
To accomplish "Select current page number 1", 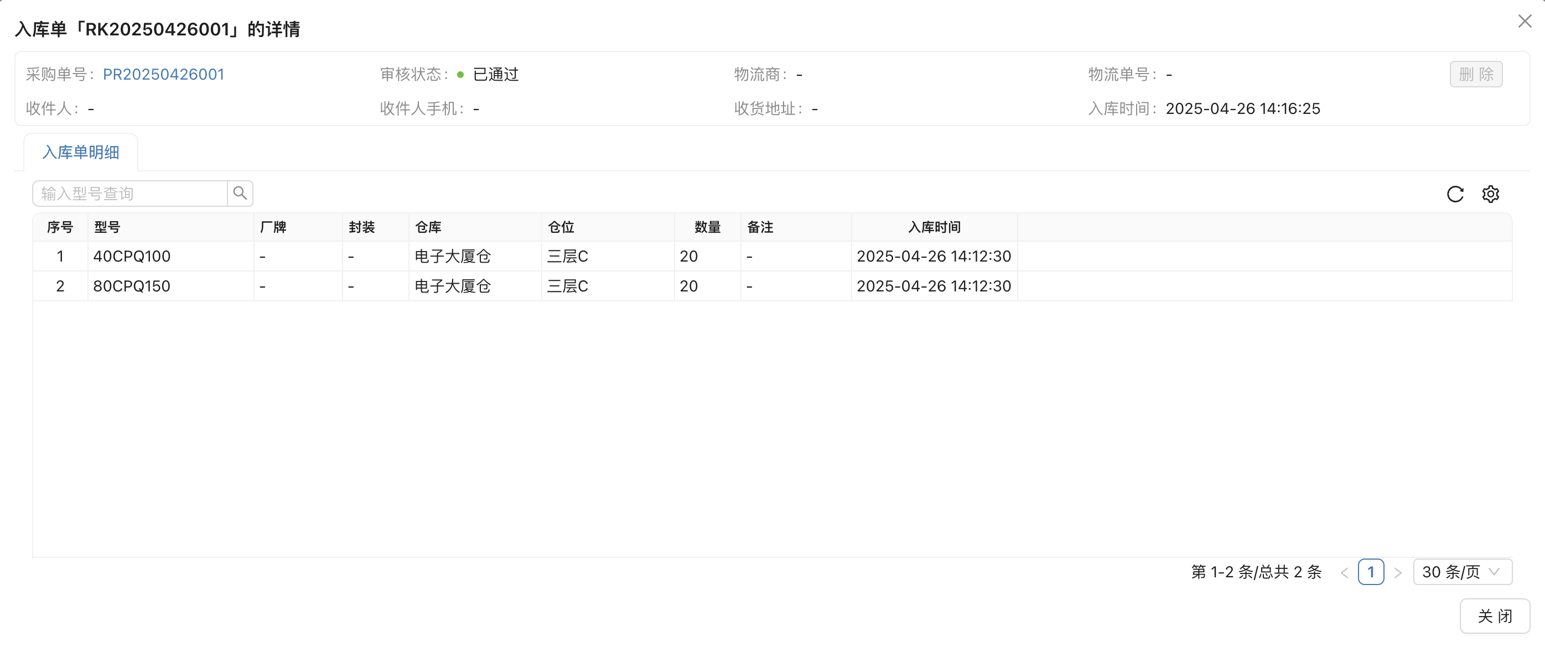I will click(x=1371, y=572).
